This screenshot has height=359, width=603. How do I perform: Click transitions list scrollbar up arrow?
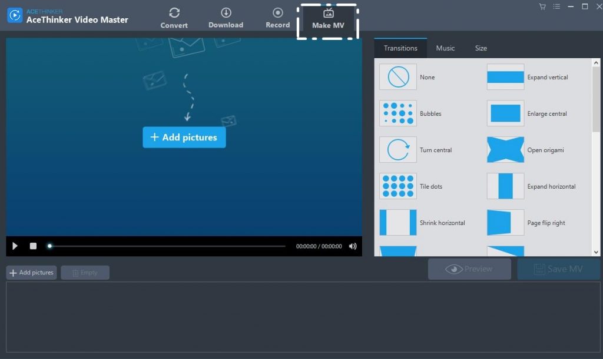click(x=596, y=62)
